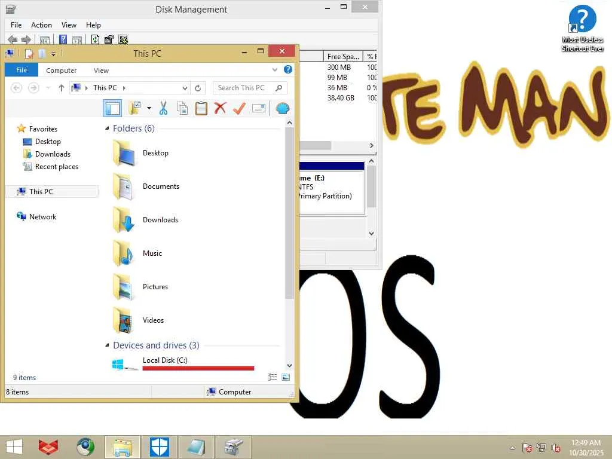The image size is (612, 459).
Task: Click the Cut scissors icon in This PC toolbar
Action: [x=164, y=108]
